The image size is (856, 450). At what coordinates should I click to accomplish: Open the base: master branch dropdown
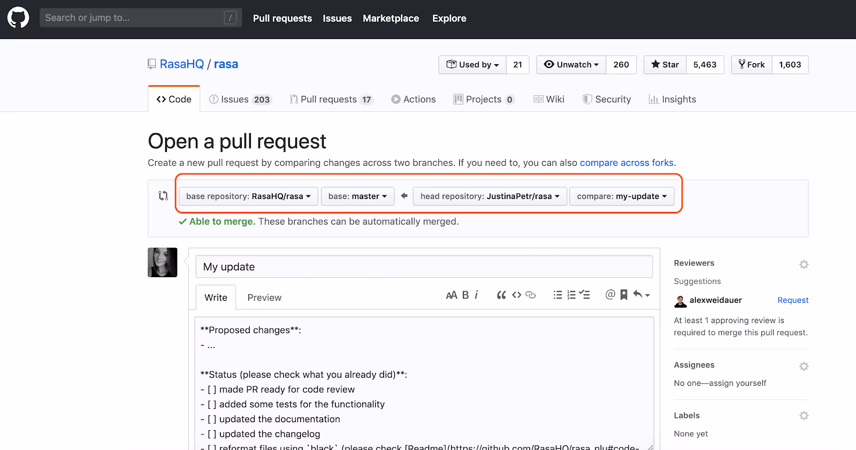(357, 196)
